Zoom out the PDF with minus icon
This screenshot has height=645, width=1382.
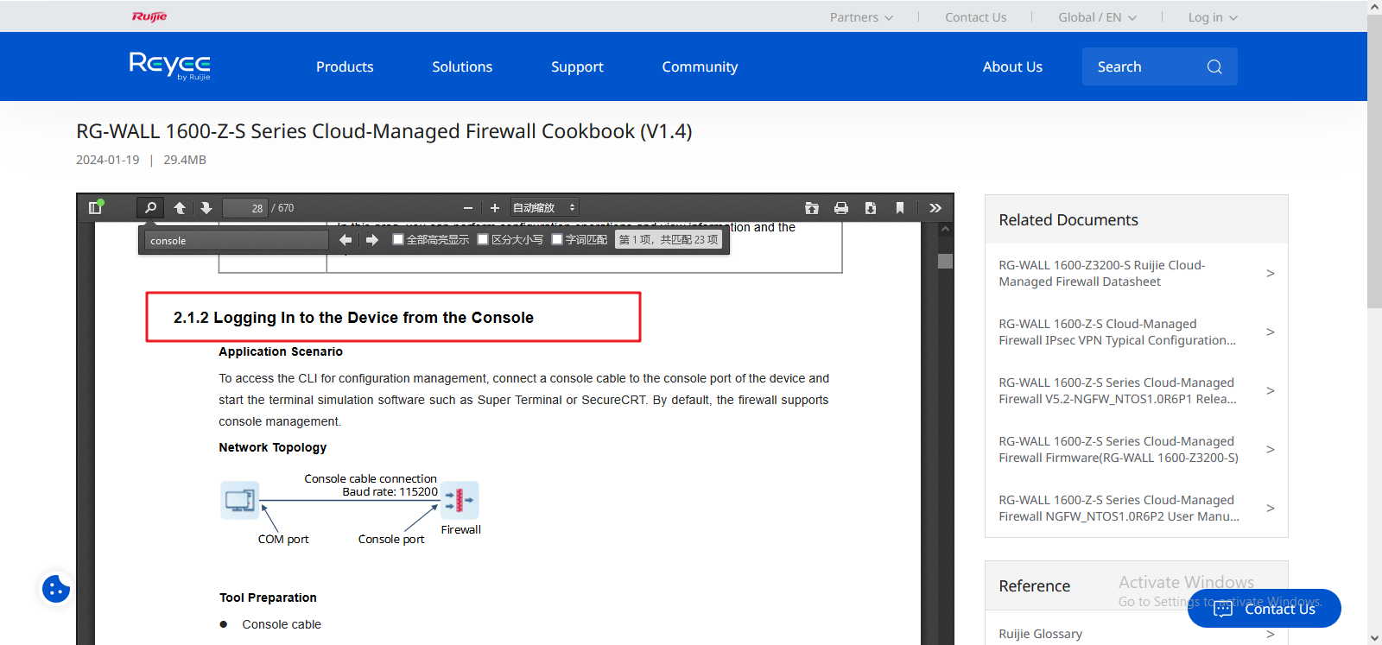[x=468, y=208]
